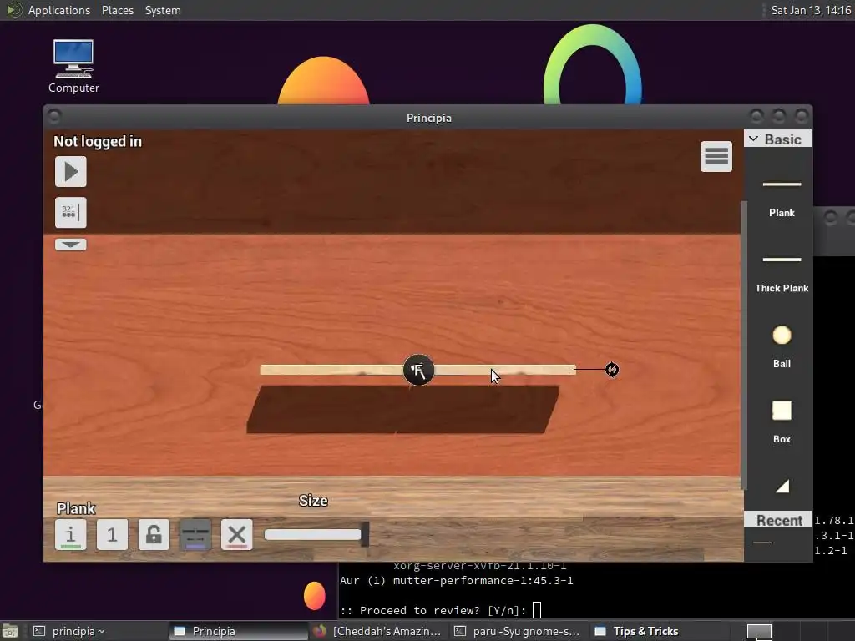Click the workspace switcher at taskbar end
Viewport: 855px width, 641px height.
759,632
